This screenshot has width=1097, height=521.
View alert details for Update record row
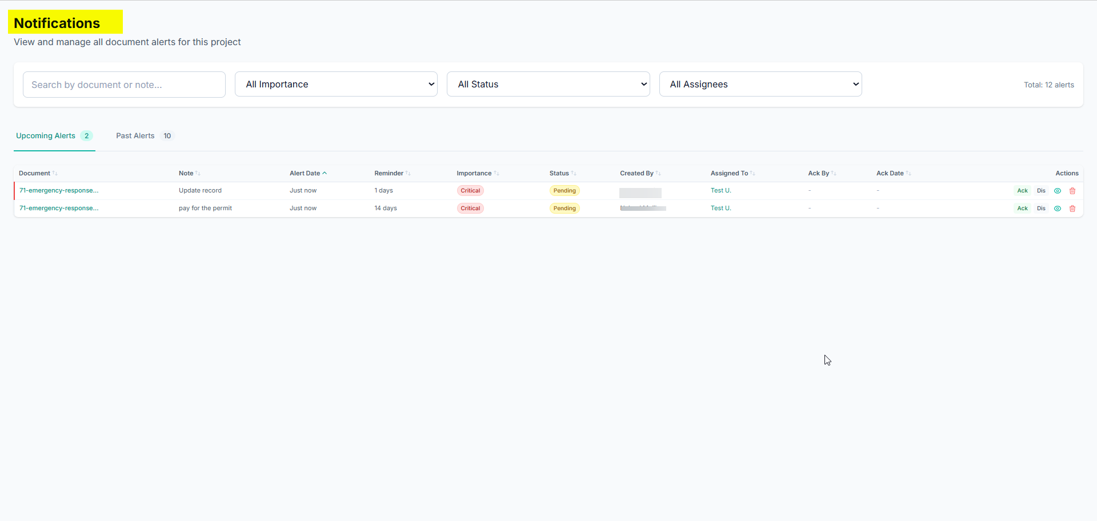click(1058, 191)
